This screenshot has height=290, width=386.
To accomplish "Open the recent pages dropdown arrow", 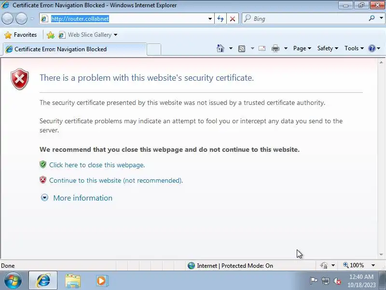I will click(x=32, y=19).
